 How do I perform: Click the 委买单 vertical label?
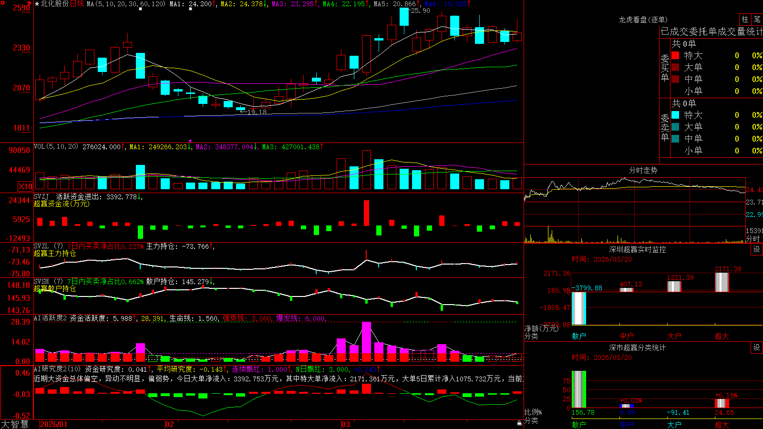pyautogui.click(x=665, y=68)
